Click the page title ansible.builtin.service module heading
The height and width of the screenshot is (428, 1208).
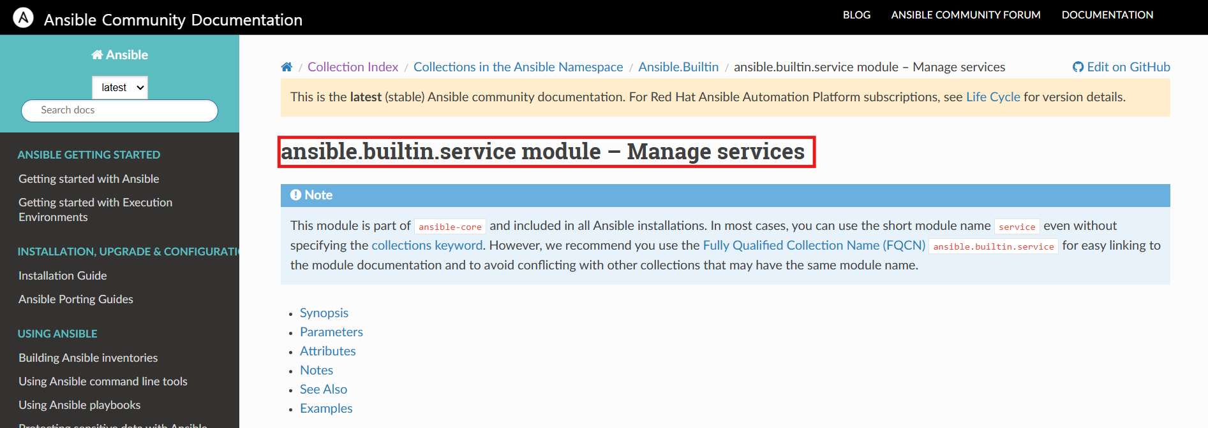[x=543, y=152]
